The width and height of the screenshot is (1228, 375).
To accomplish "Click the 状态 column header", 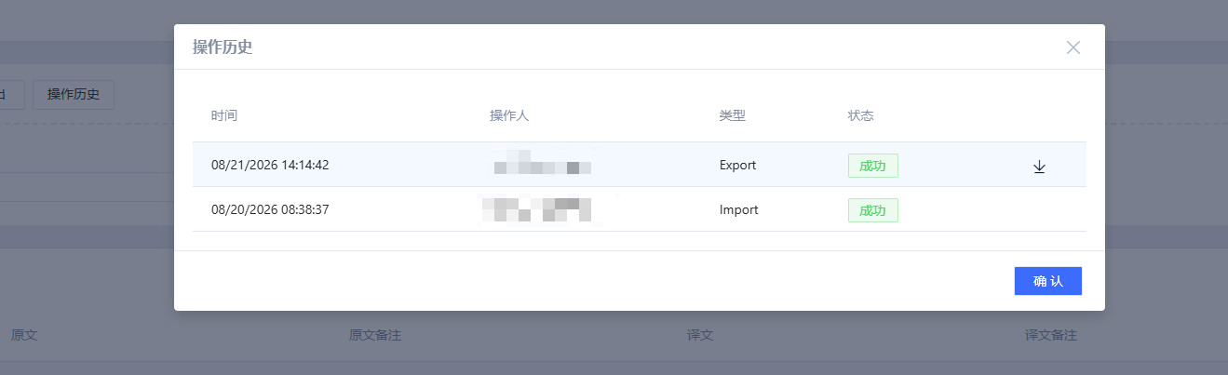I will 861,116.
